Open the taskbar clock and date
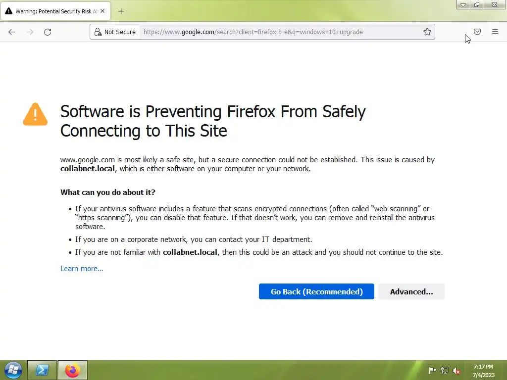 [483, 371]
